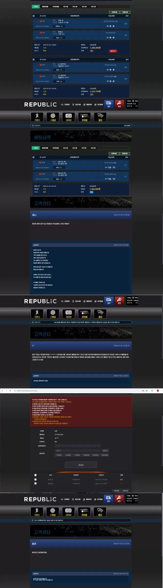Select 스포츠 tab under the 베팅내역 banner
Image resolution: width=163 pixels, height=588 pixels.
[x=36, y=148]
